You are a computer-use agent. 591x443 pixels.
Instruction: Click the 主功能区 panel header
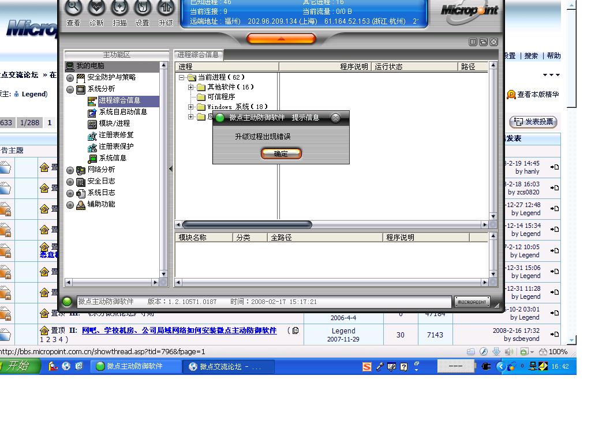click(x=117, y=55)
